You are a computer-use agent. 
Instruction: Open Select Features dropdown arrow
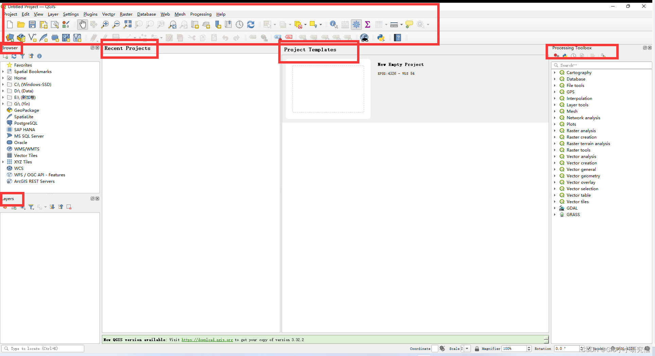(275, 24)
